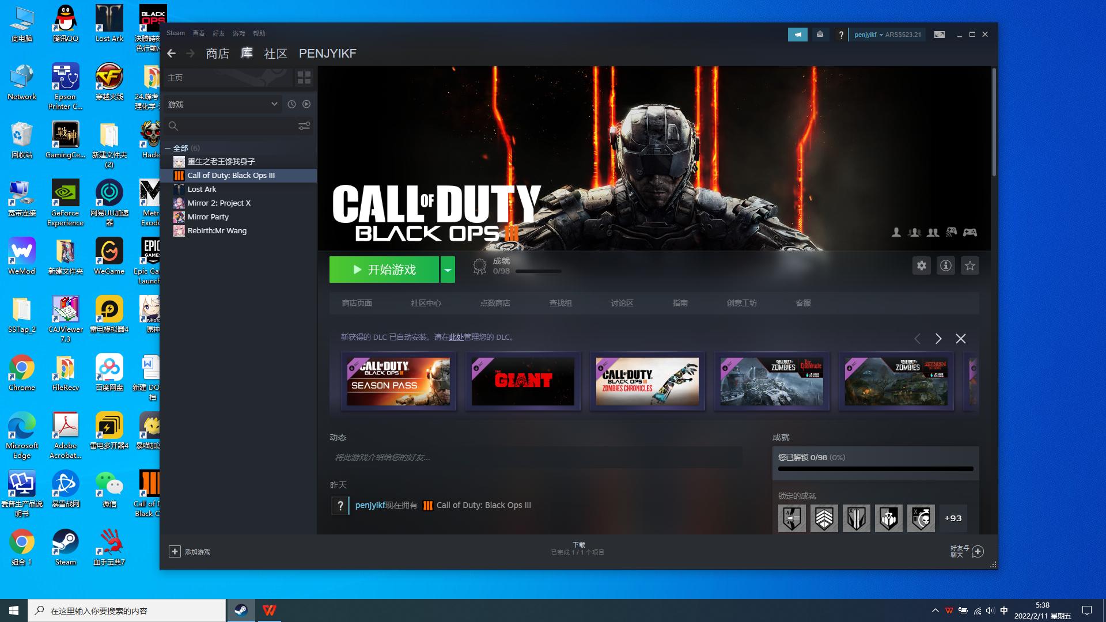The image size is (1106, 622).
Task: Click the achievement progress bar in sidebar
Action: [876, 469]
